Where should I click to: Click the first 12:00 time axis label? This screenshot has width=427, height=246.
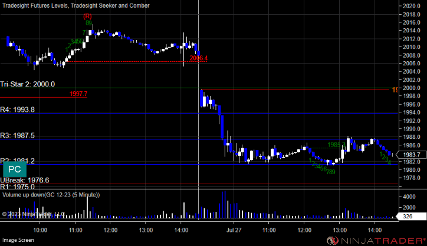click(110, 230)
